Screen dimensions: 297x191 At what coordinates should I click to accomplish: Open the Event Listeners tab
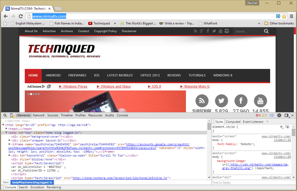(253, 122)
